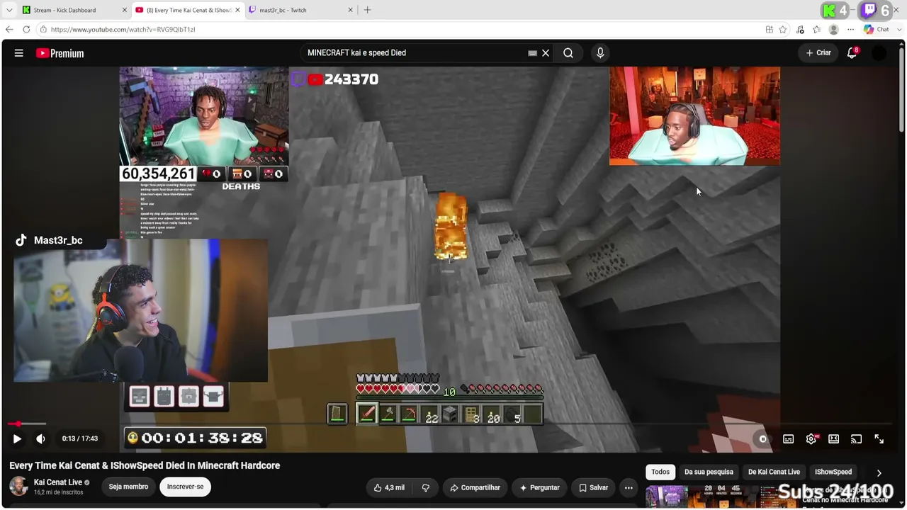Go to YouTube Premium home logo
Viewport: 907px width, 510px height.
60,53
